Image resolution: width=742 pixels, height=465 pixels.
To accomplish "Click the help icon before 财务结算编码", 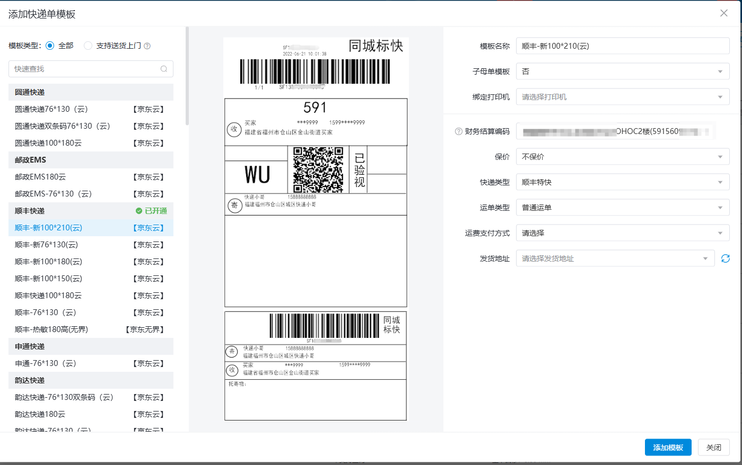I will click(x=459, y=131).
